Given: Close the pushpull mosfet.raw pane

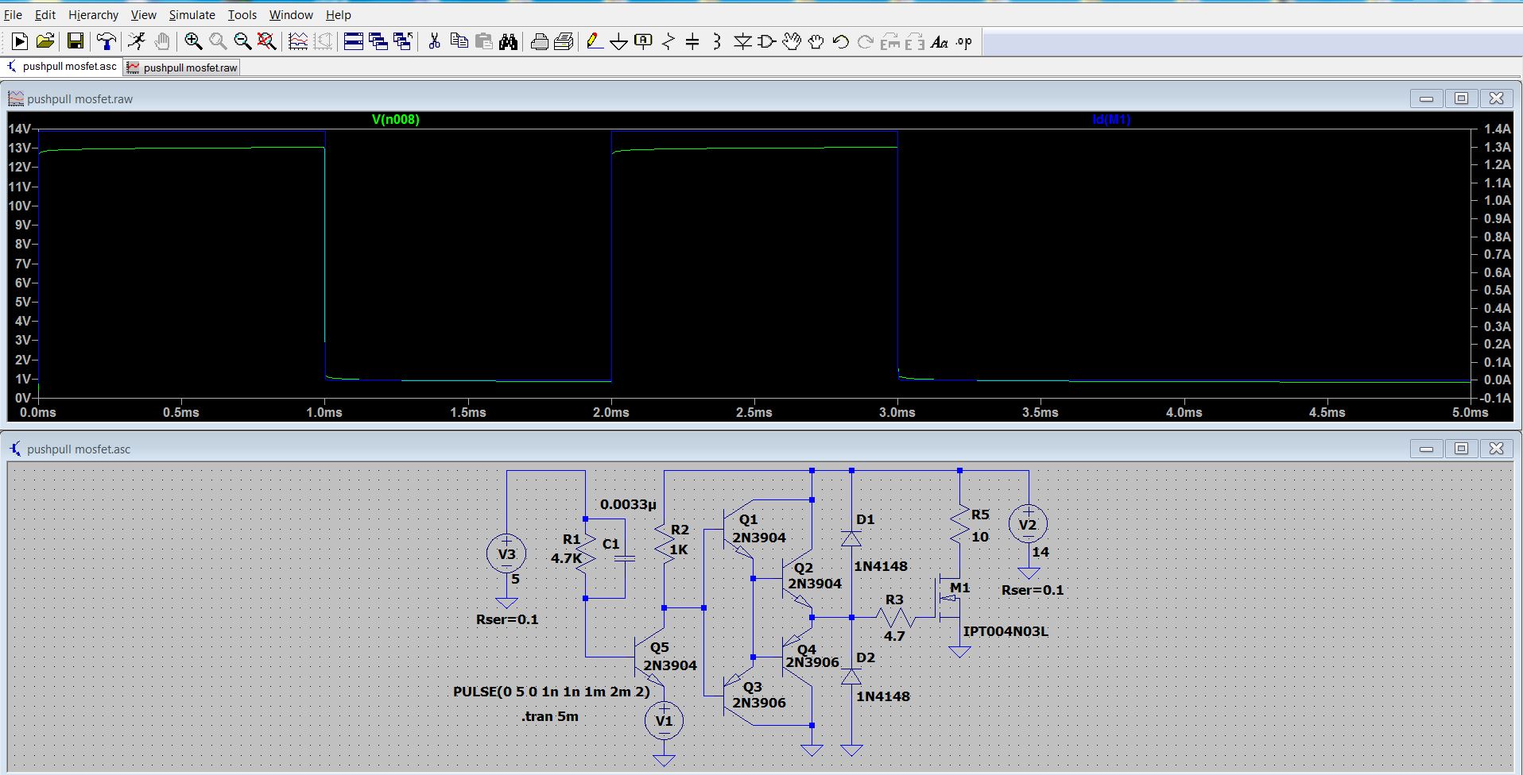Looking at the screenshot, I should coord(1496,98).
